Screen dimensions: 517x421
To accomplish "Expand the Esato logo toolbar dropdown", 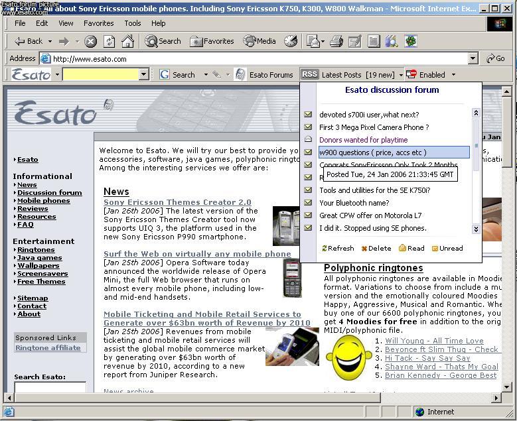I will (x=57, y=74).
